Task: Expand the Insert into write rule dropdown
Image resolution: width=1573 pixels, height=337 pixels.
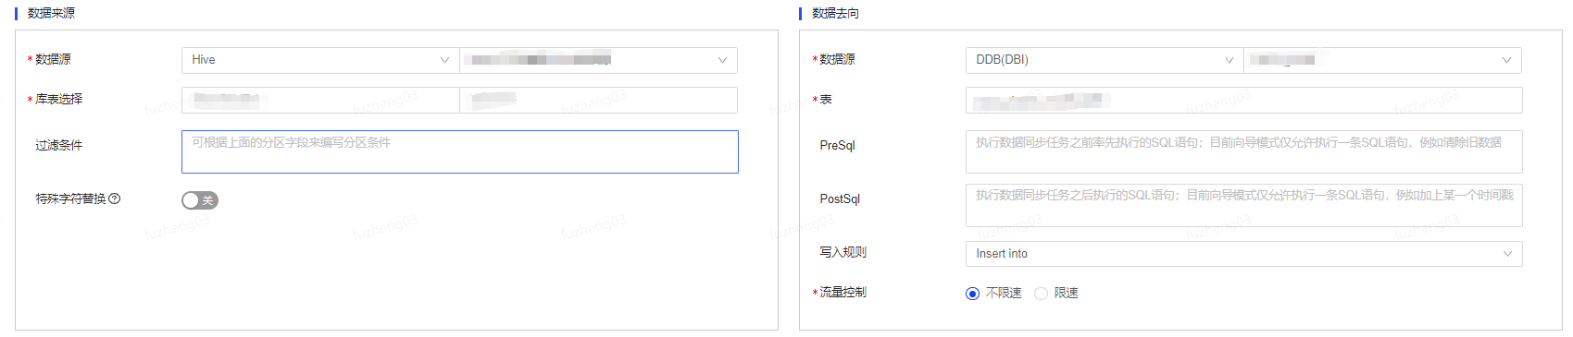Action: 1244,254
